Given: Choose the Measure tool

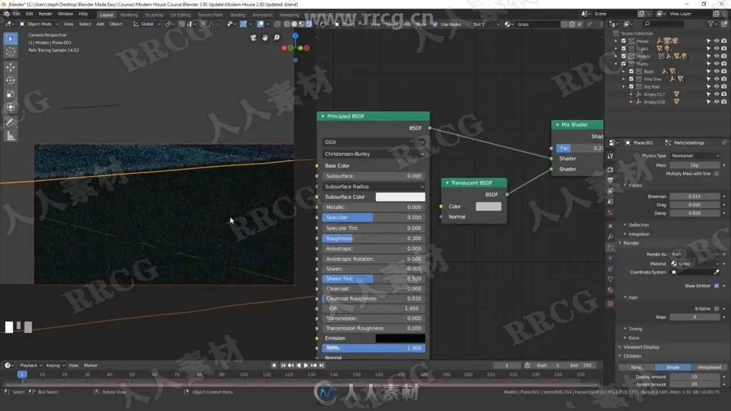Looking at the screenshot, I should (10, 136).
